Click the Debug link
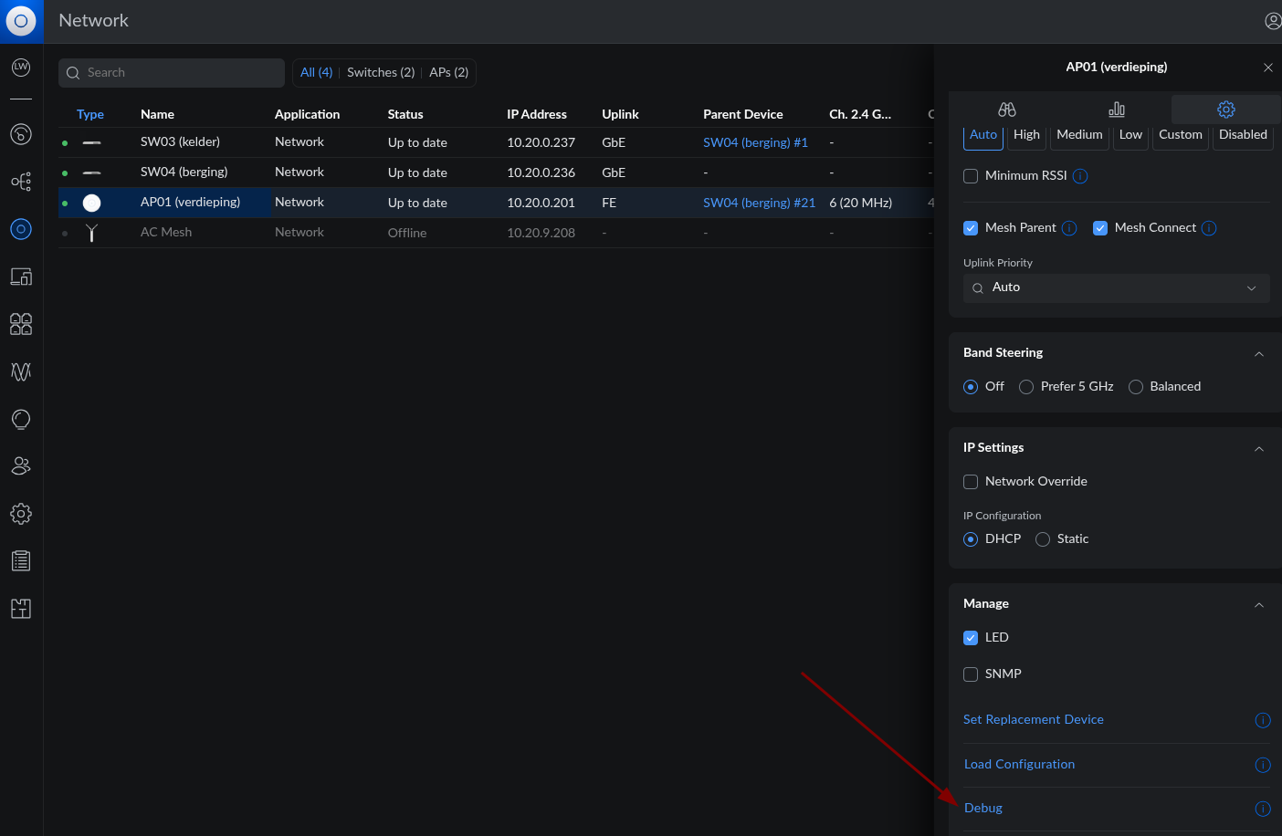 [x=983, y=808]
